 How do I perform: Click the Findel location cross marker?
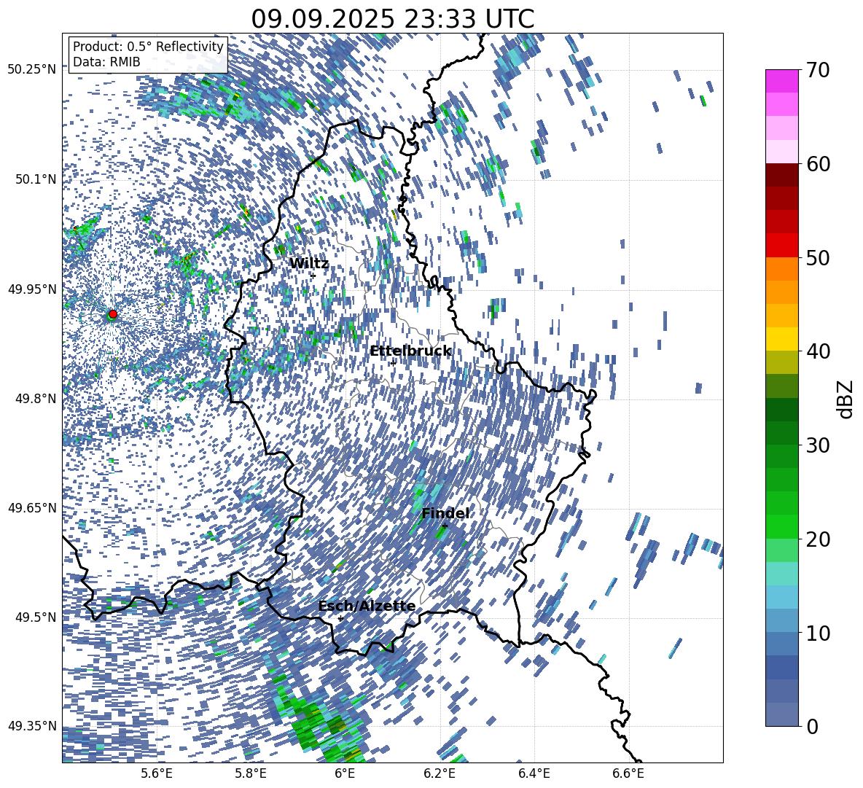[x=445, y=526]
